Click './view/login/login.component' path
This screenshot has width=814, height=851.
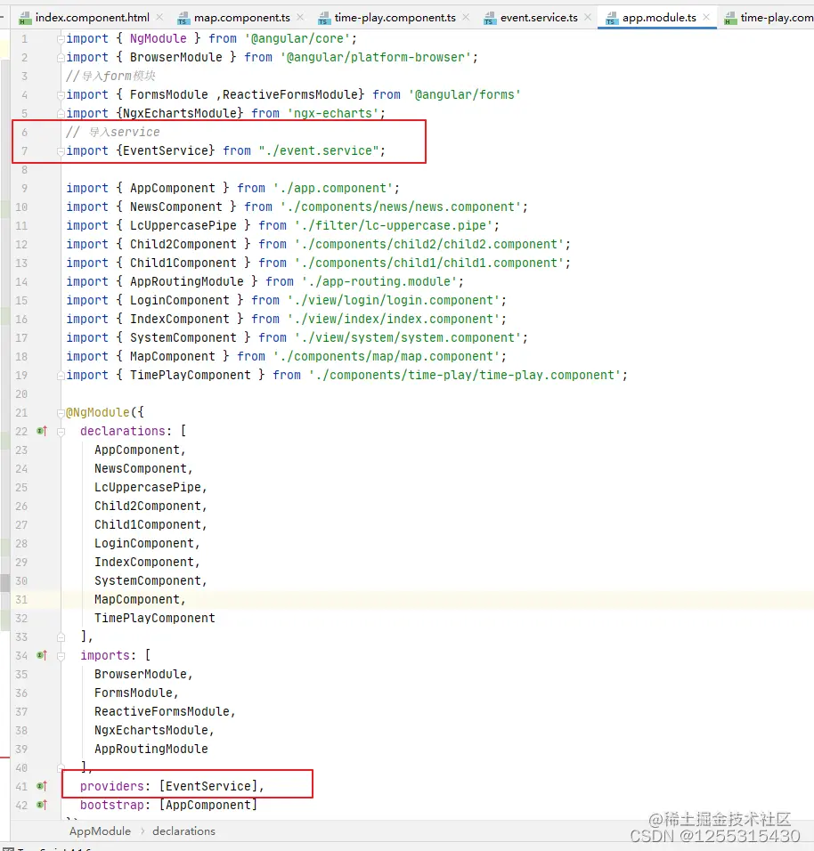(393, 300)
